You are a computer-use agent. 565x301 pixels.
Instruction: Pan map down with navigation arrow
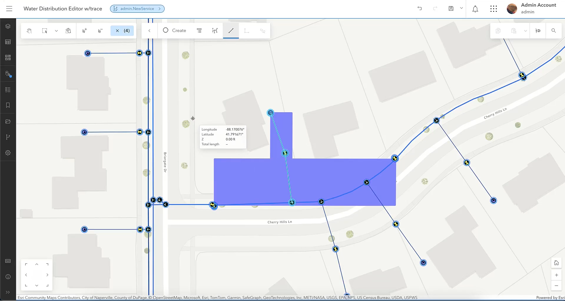(x=37, y=285)
